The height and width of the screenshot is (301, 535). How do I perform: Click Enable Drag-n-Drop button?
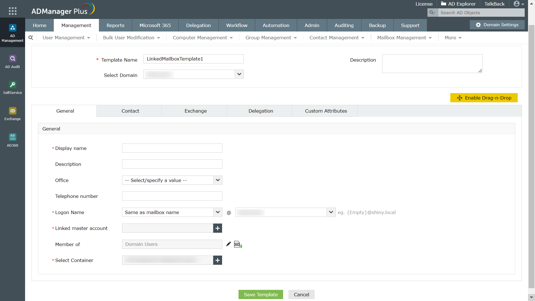[x=484, y=98]
